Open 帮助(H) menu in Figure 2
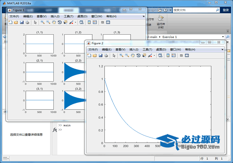 click(x=190, y=50)
